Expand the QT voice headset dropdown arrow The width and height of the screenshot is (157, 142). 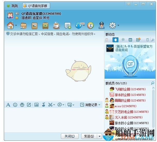(84, 25)
